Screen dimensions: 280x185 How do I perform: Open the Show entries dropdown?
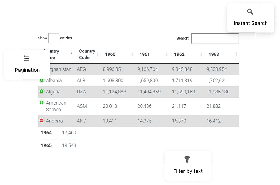(x=54, y=38)
